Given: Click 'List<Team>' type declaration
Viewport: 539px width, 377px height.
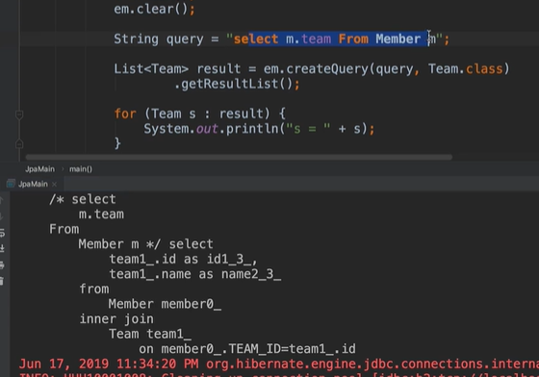Looking at the screenshot, I should (x=151, y=69).
